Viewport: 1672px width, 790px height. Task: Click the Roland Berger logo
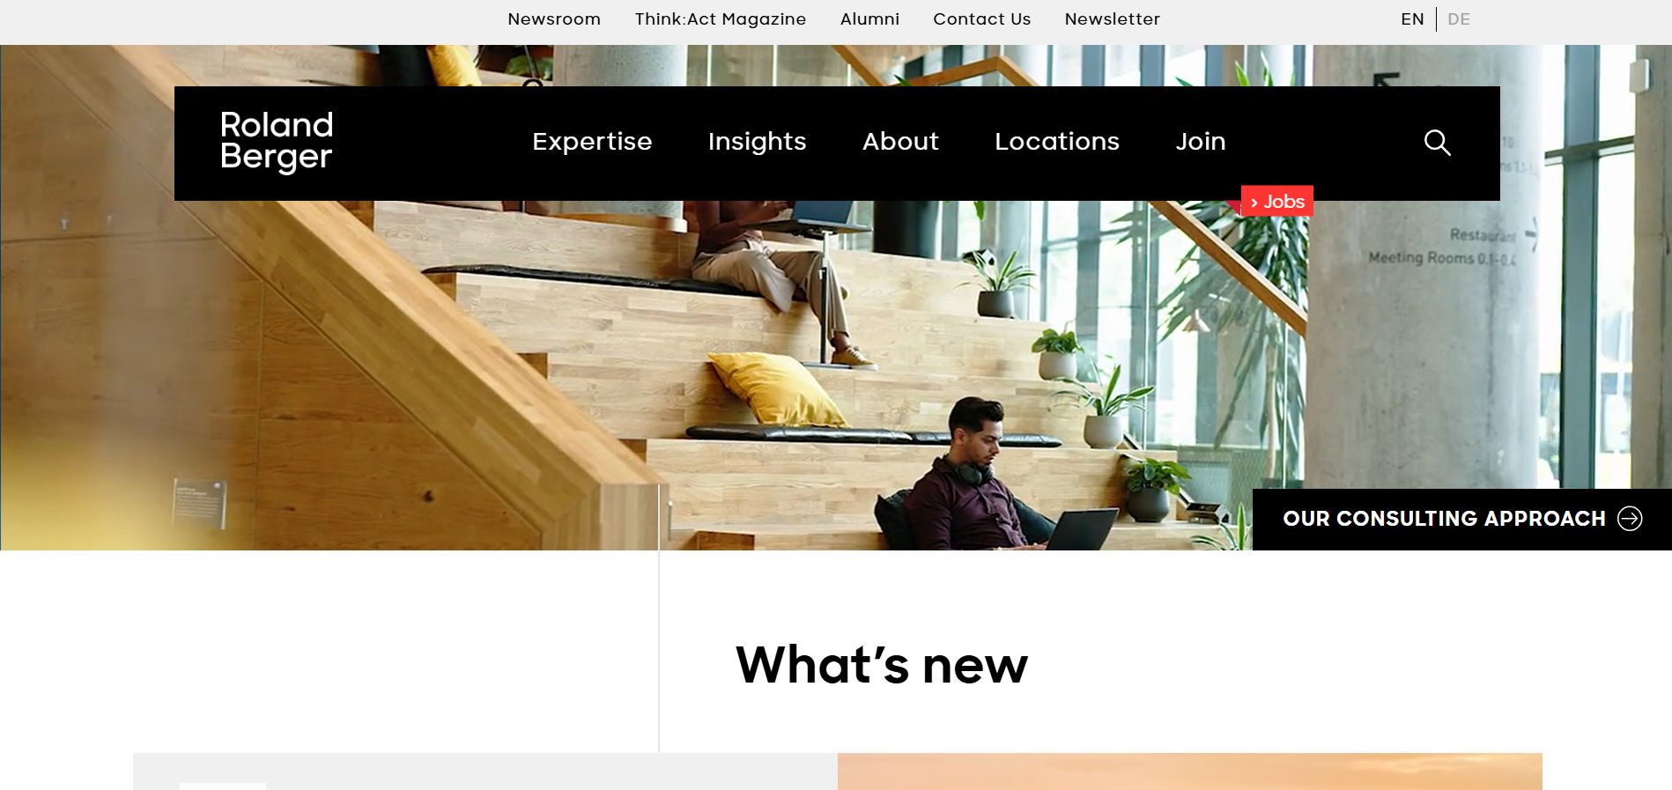click(x=277, y=141)
